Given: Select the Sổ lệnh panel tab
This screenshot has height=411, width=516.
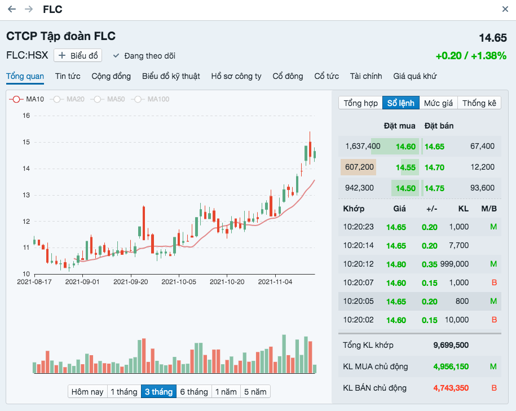Looking at the screenshot, I should coord(400,103).
